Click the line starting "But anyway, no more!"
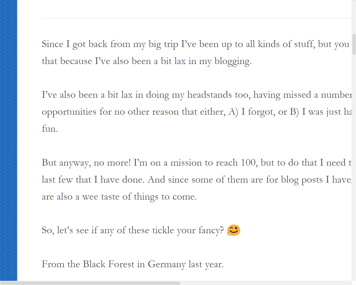The image size is (356, 285). point(195,163)
